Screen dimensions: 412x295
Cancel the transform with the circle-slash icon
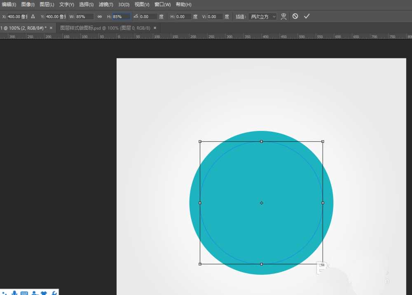295,16
